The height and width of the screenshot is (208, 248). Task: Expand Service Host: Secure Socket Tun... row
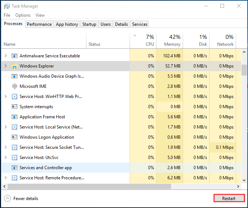point(6,147)
